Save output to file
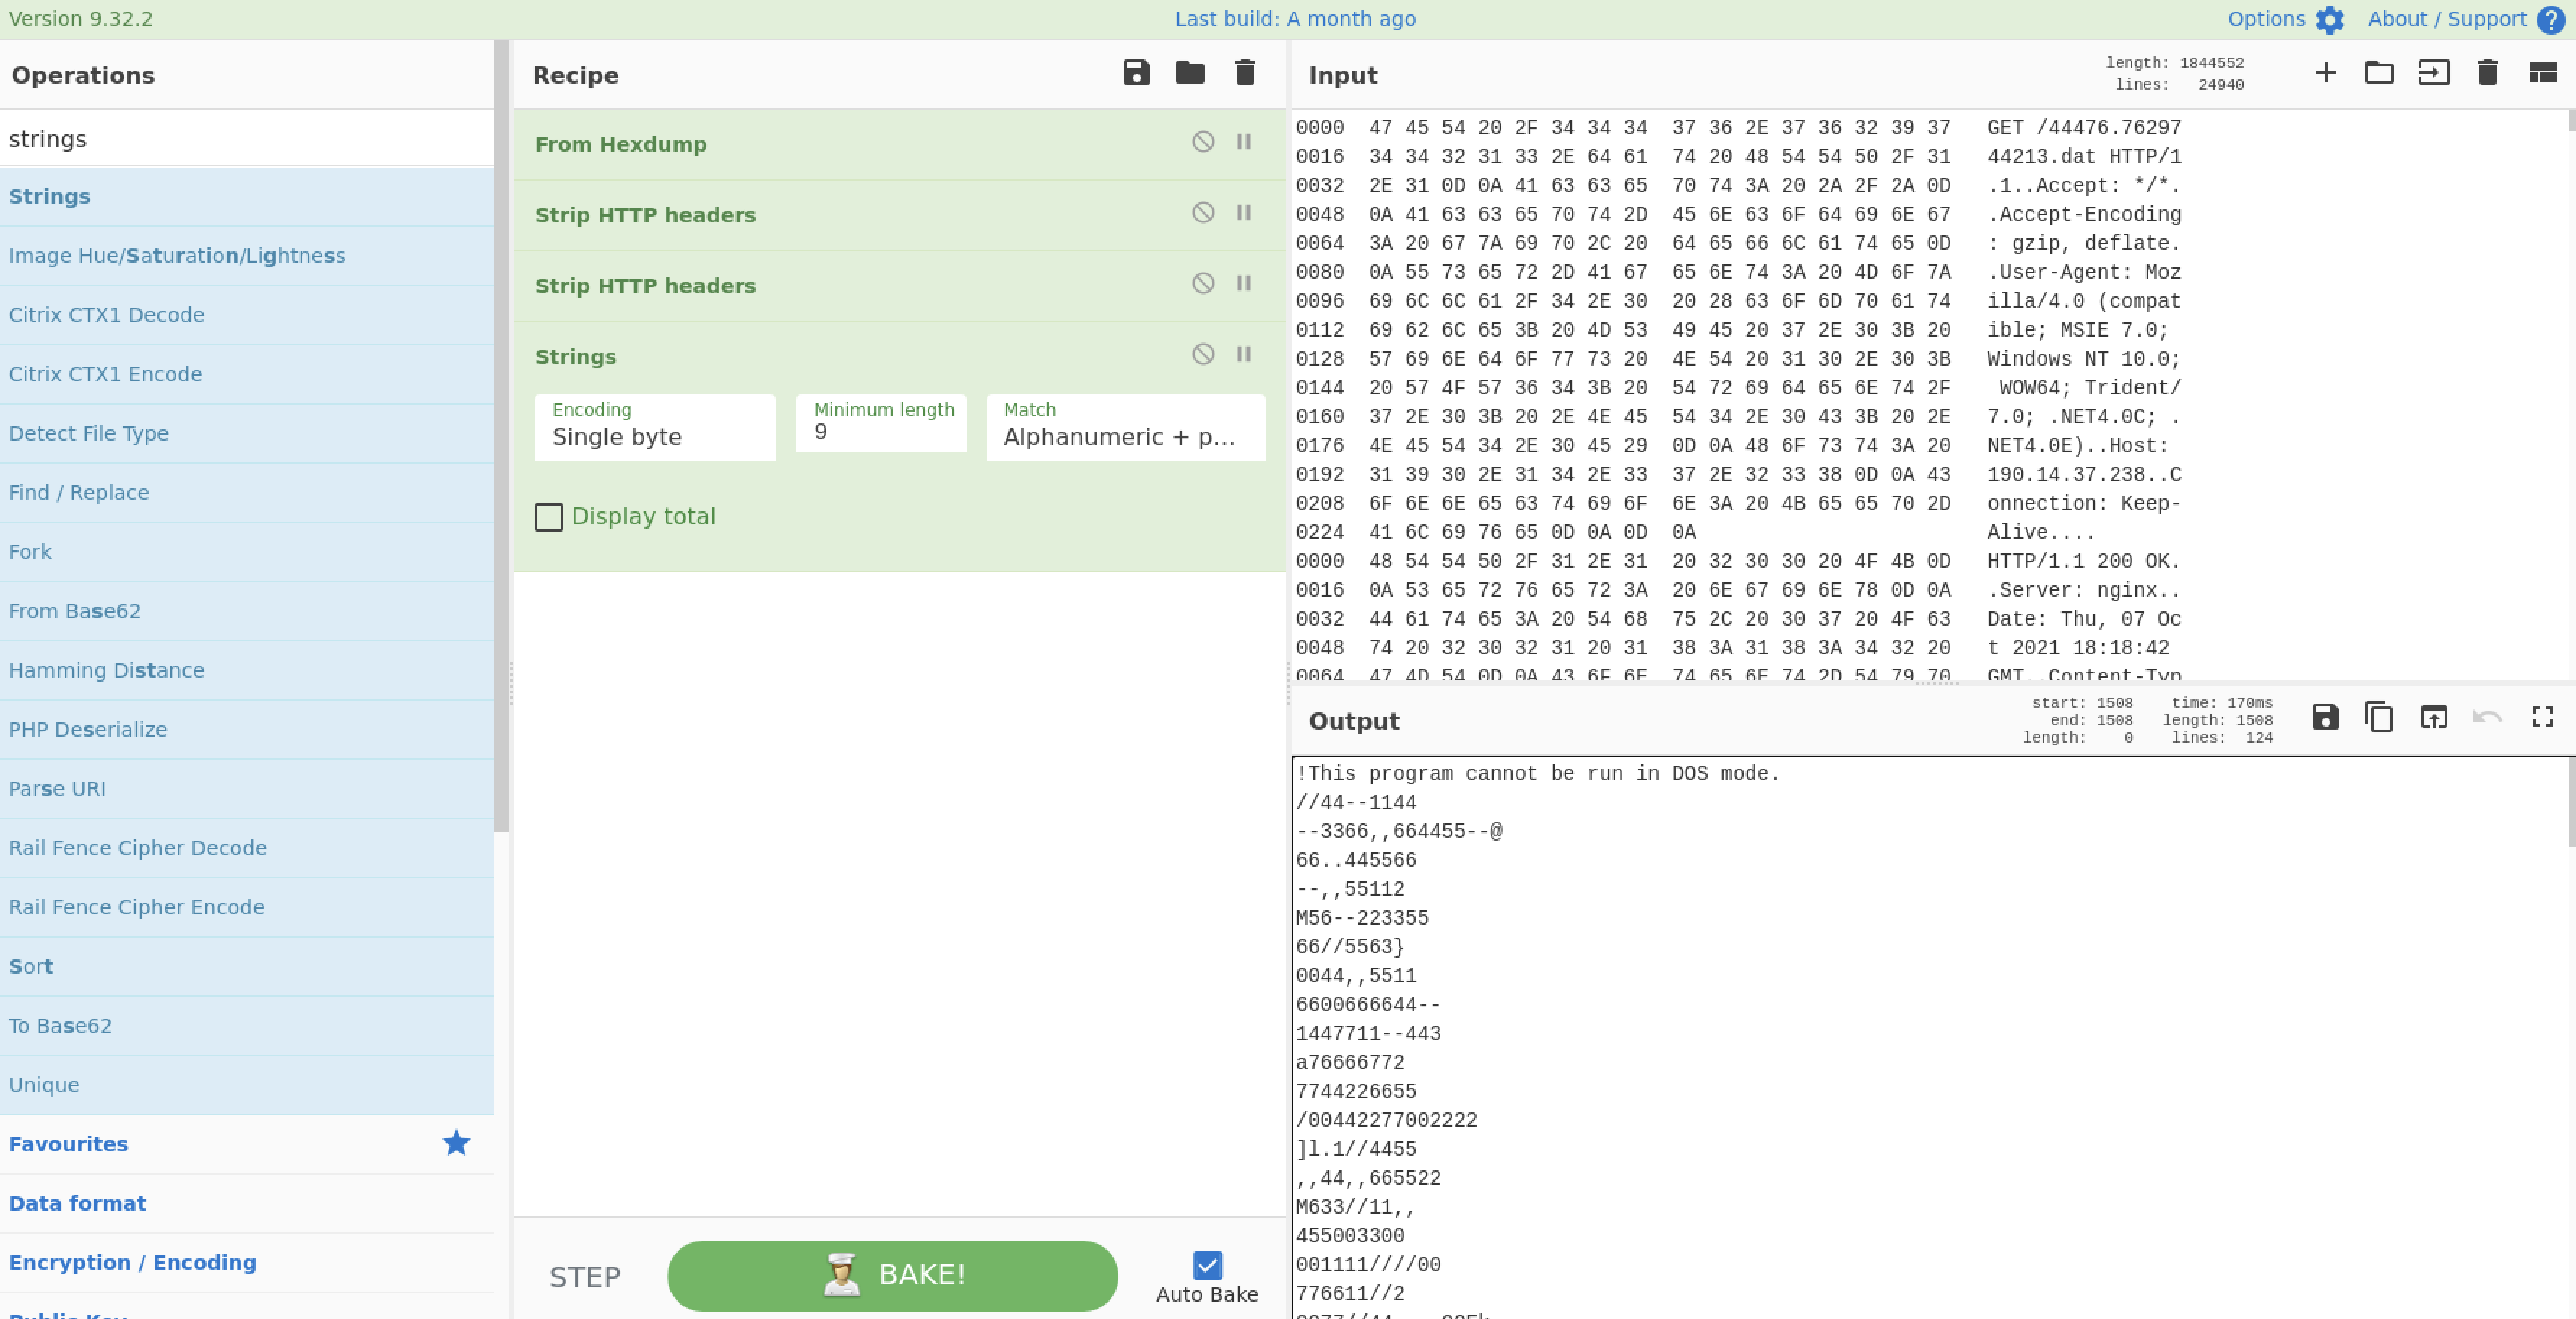 pyautogui.click(x=2325, y=717)
